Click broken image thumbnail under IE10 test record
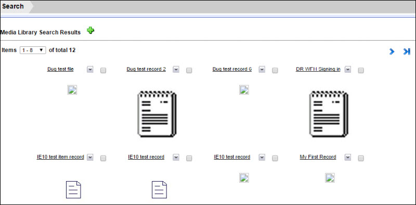This screenshot has width=416, height=205. 244,177
